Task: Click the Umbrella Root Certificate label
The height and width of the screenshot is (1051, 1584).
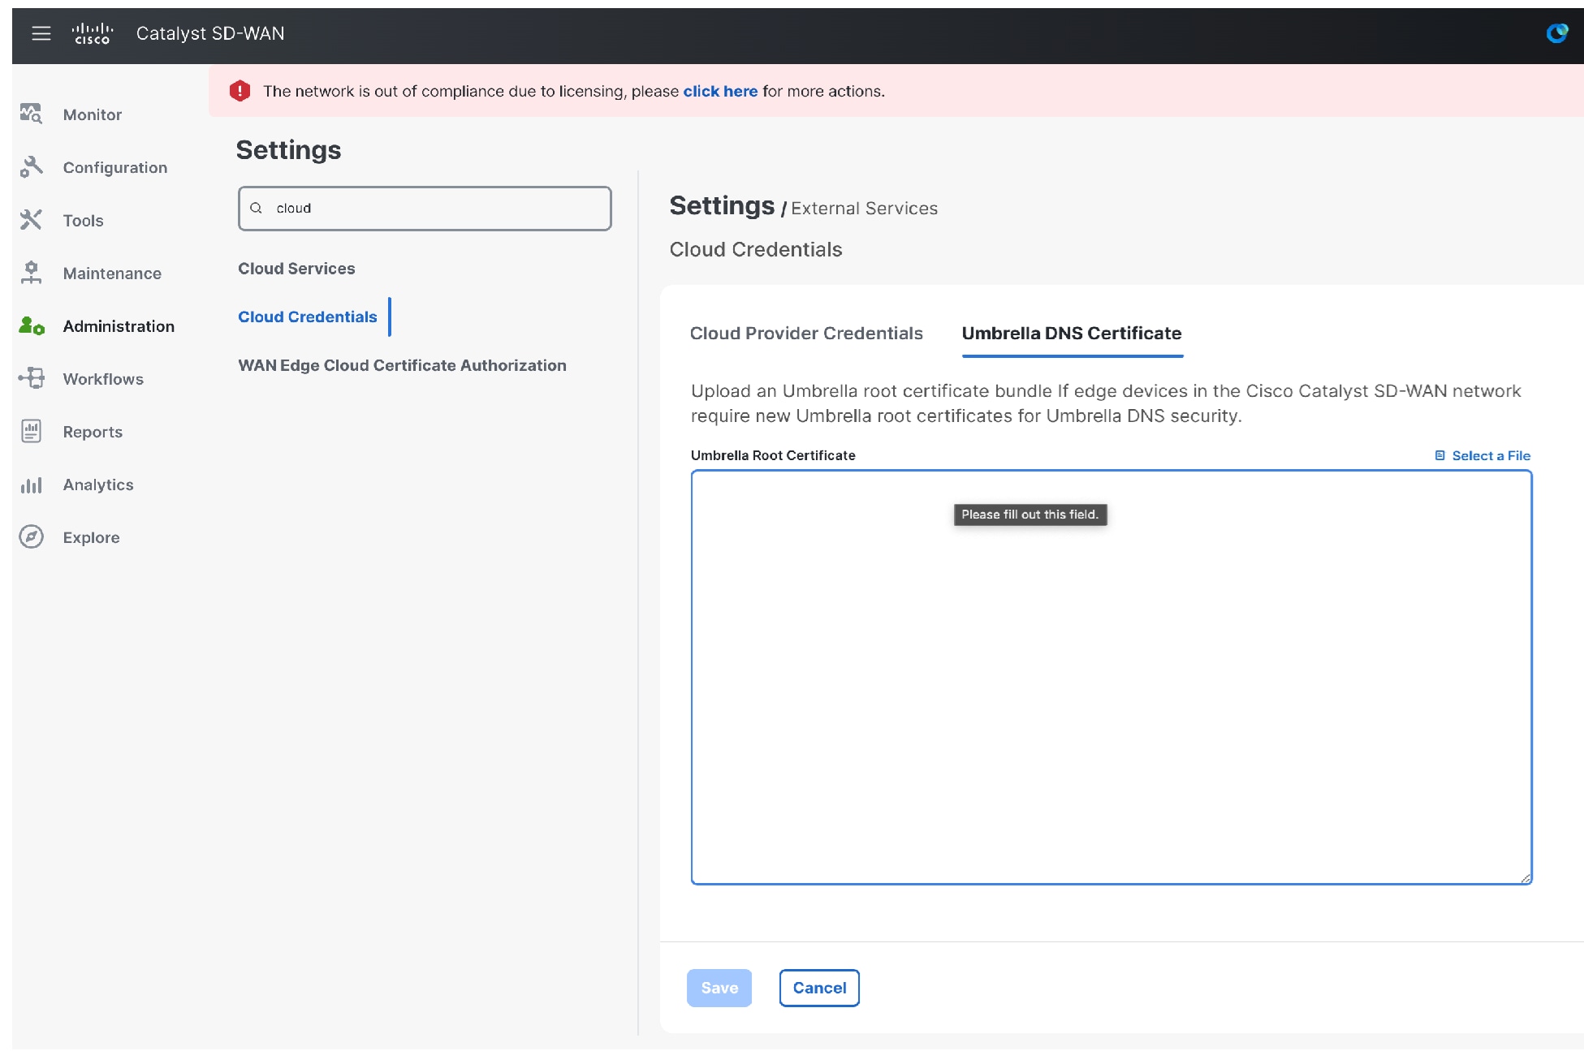Action: tap(773, 455)
